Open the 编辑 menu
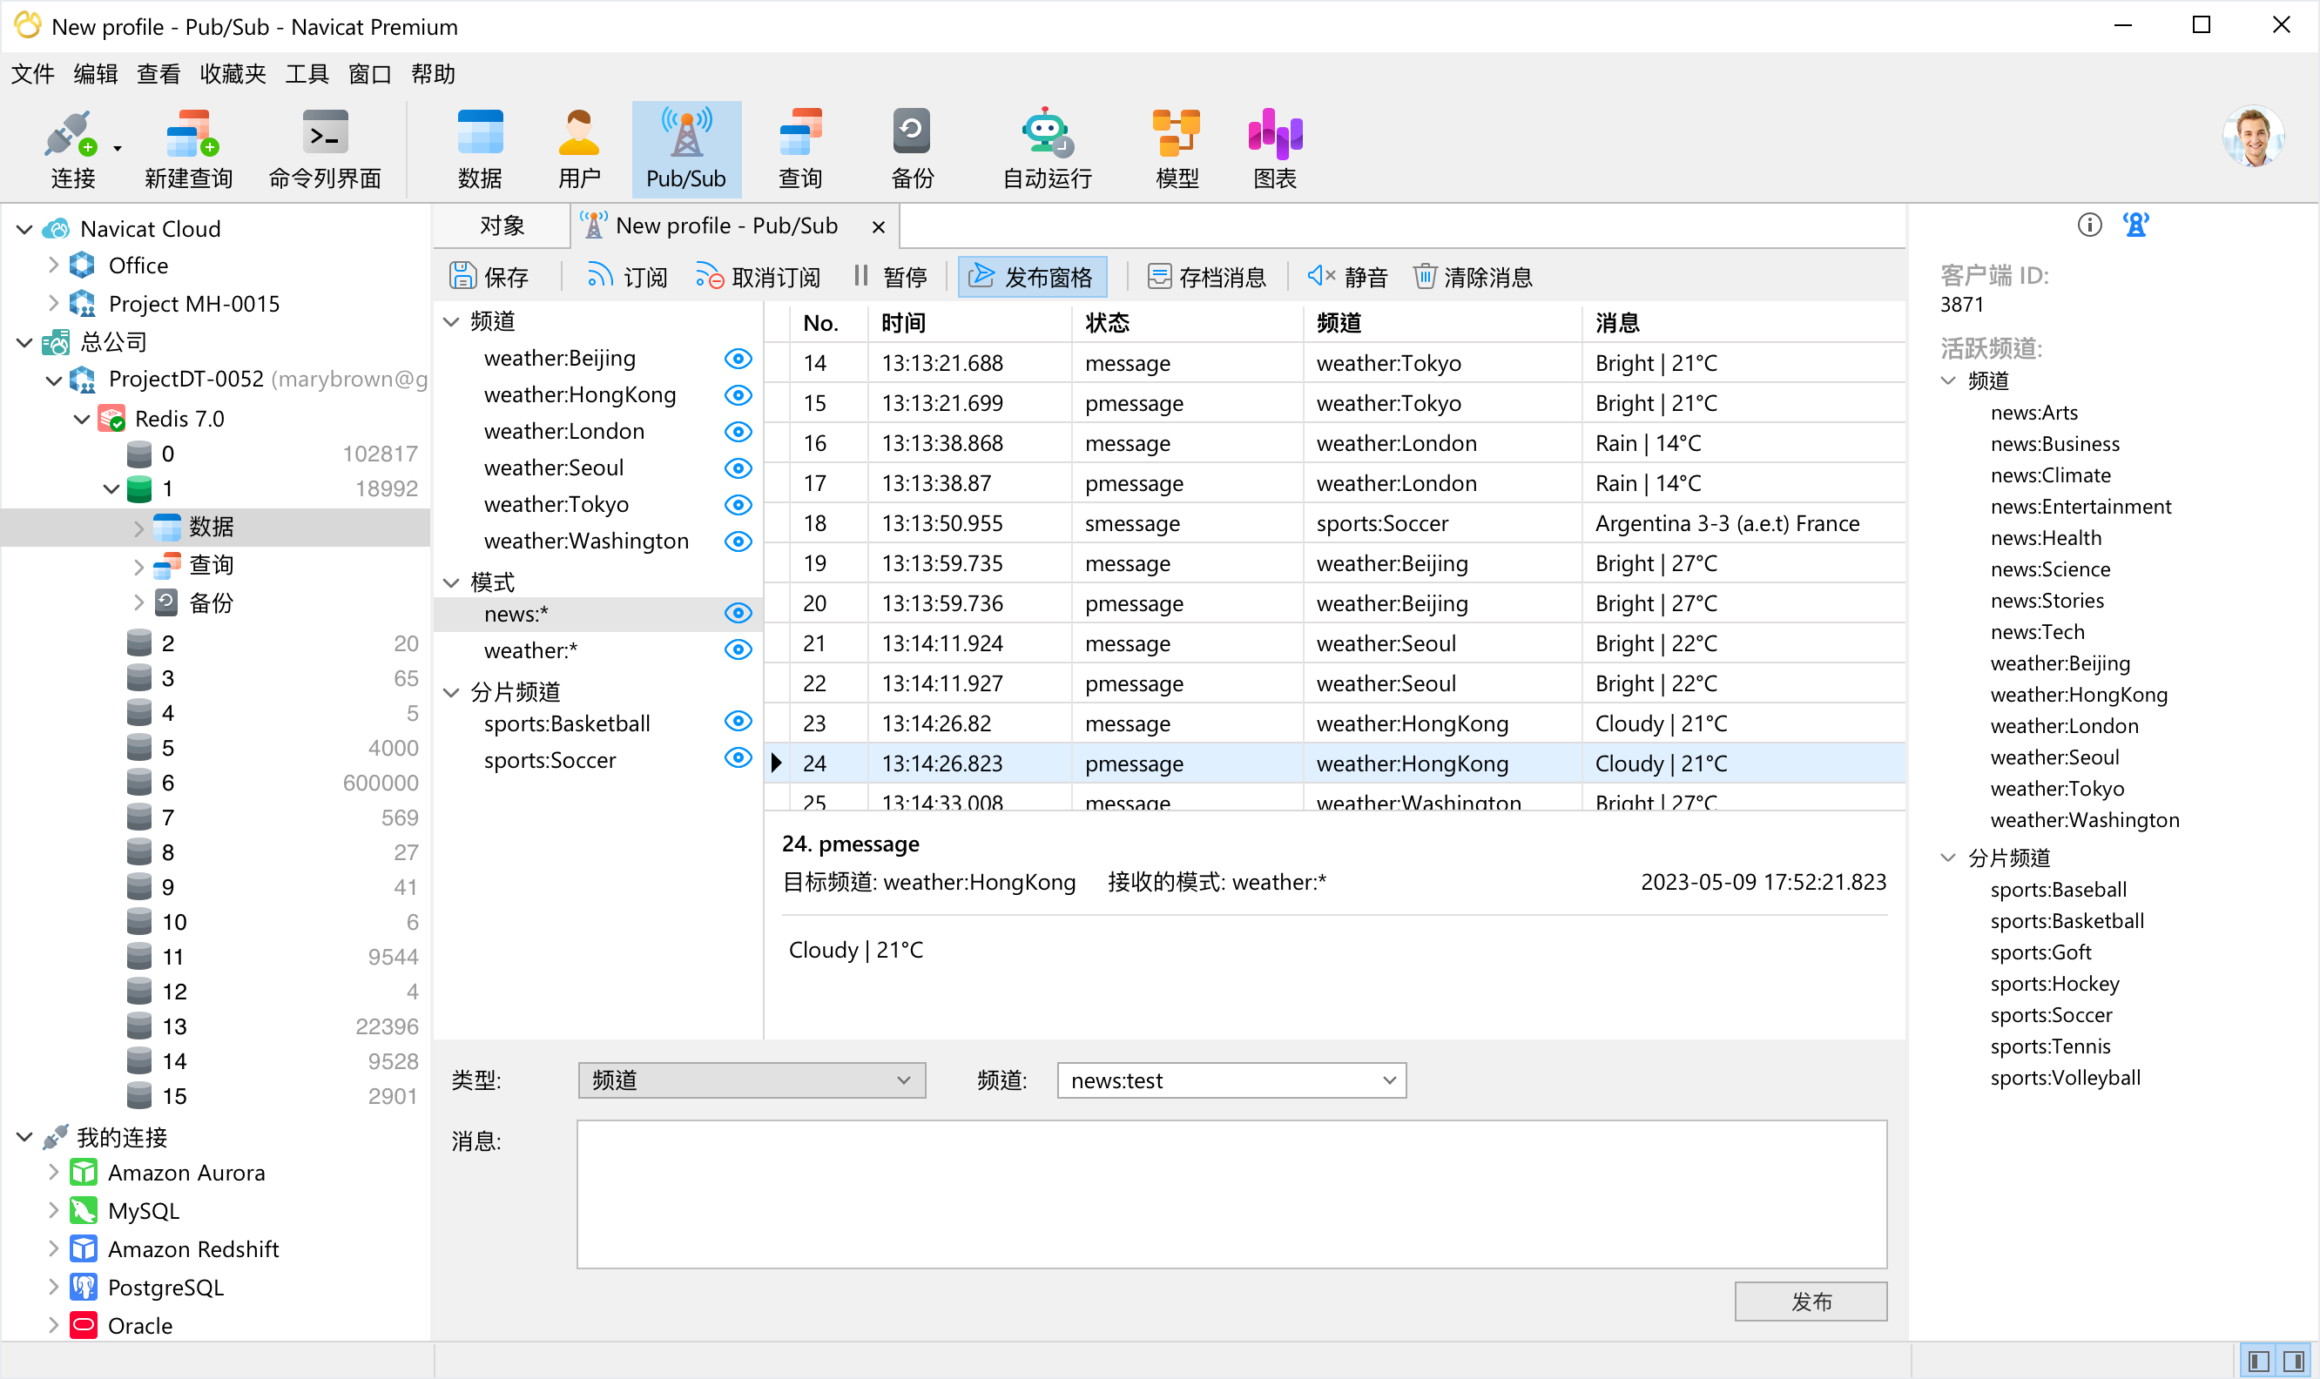This screenshot has height=1379, width=2320. click(x=96, y=73)
